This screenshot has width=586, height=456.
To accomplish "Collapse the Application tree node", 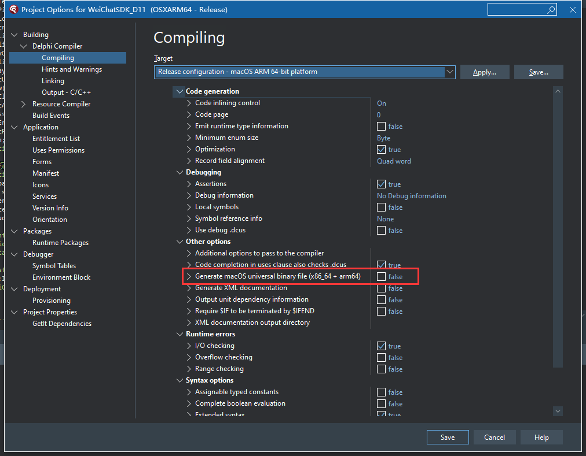I will click(14, 127).
